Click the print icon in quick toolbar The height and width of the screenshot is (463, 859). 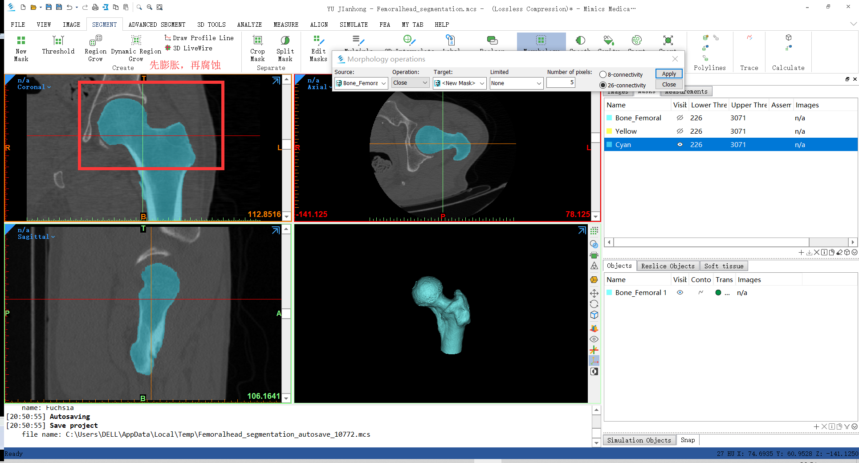coord(95,7)
